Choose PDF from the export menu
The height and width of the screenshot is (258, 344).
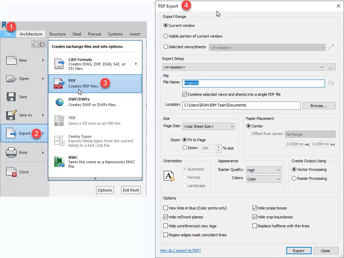point(95,84)
